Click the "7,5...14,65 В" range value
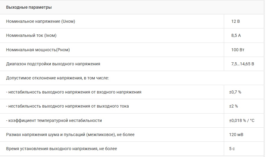 pyautogui.click(x=243, y=64)
